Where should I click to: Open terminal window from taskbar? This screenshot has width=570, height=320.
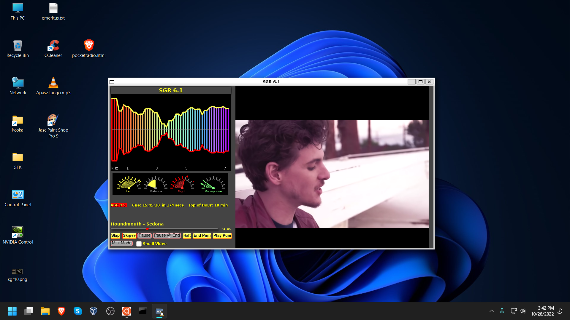(x=143, y=311)
